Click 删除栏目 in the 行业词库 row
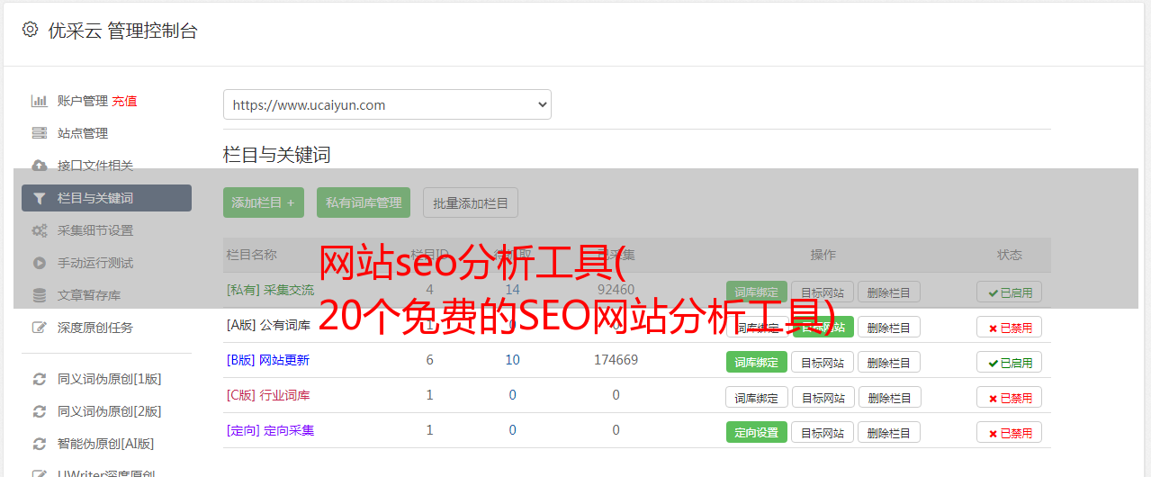Screen dimensions: 1151x477 click(889, 397)
